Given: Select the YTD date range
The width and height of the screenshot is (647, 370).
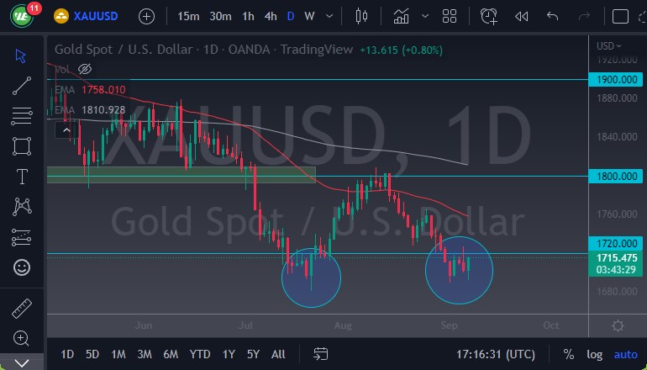Looking at the screenshot, I should pyautogui.click(x=200, y=354).
